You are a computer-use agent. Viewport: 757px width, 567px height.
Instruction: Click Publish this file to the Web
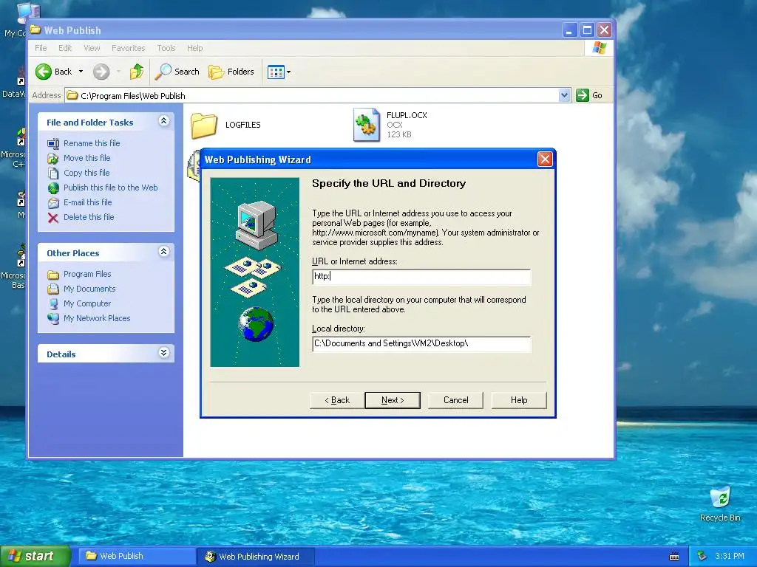pos(111,188)
